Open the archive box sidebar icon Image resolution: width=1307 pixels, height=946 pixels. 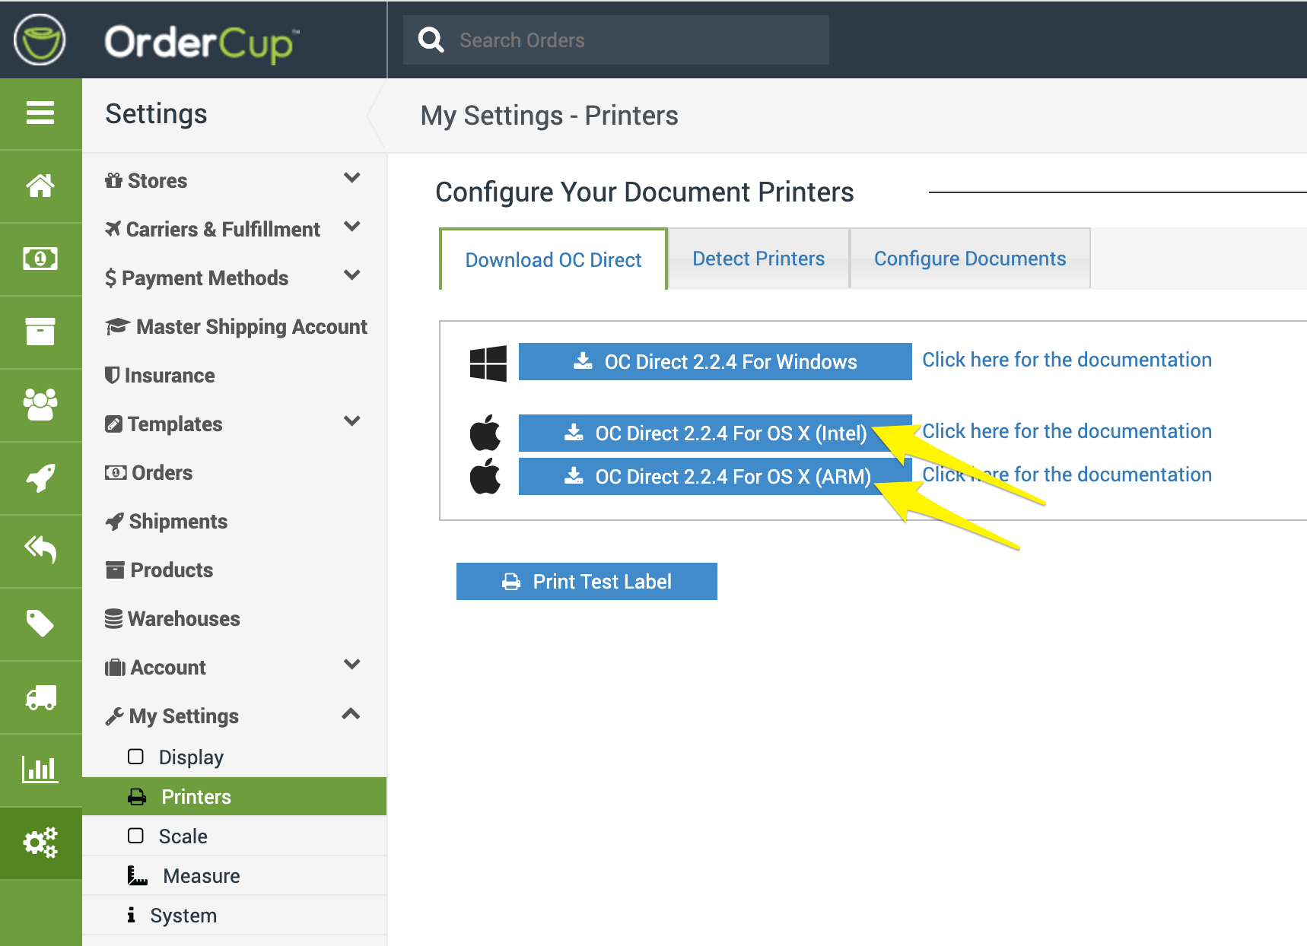pyautogui.click(x=40, y=332)
